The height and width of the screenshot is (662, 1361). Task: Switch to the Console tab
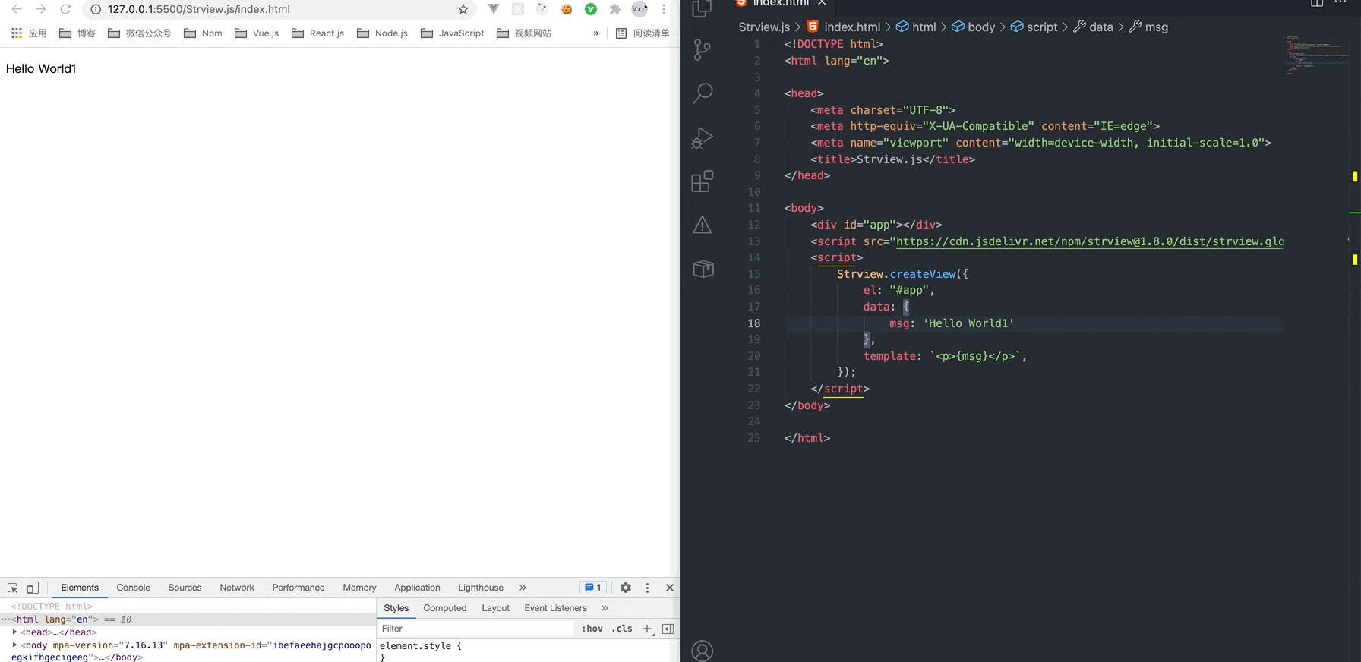[134, 588]
